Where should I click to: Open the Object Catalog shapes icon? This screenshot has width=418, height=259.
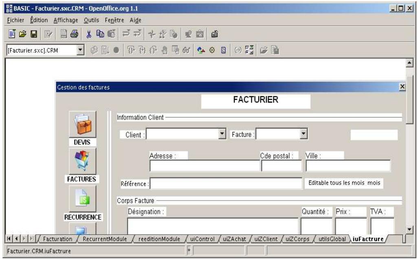point(201,50)
